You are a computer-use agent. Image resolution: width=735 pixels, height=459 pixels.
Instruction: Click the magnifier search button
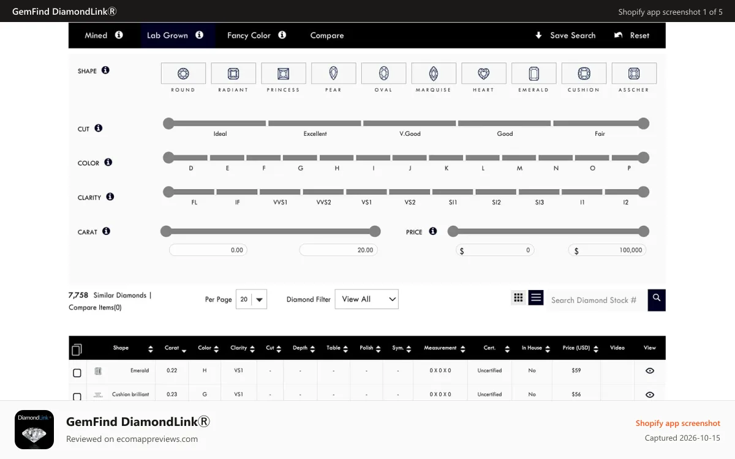pyautogui.click(x=657, y=300)
